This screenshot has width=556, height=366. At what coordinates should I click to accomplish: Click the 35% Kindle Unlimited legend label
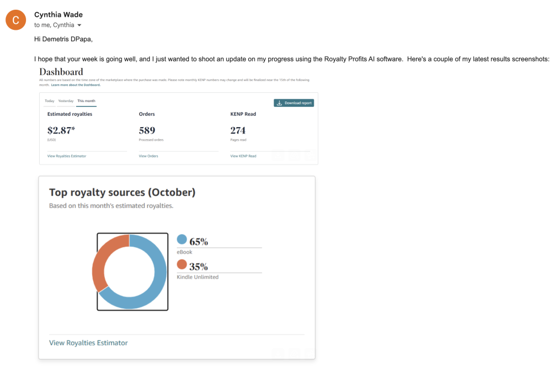[199, 267]
